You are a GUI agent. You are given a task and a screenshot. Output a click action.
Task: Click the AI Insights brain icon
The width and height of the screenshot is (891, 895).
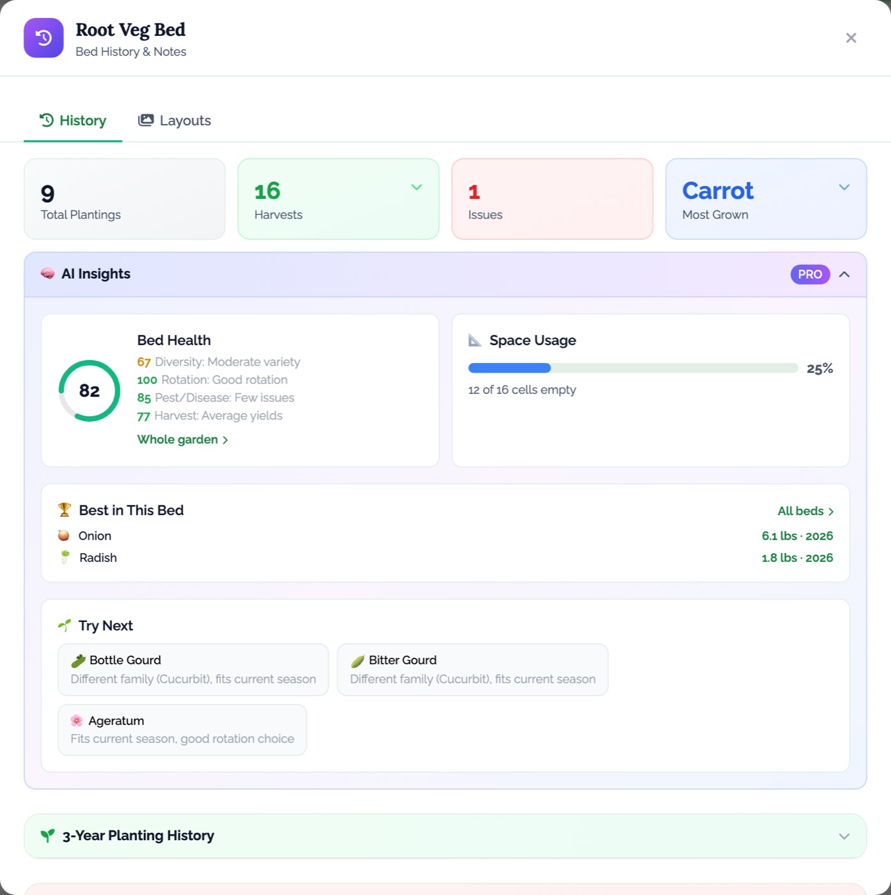[x=47, y=274]
